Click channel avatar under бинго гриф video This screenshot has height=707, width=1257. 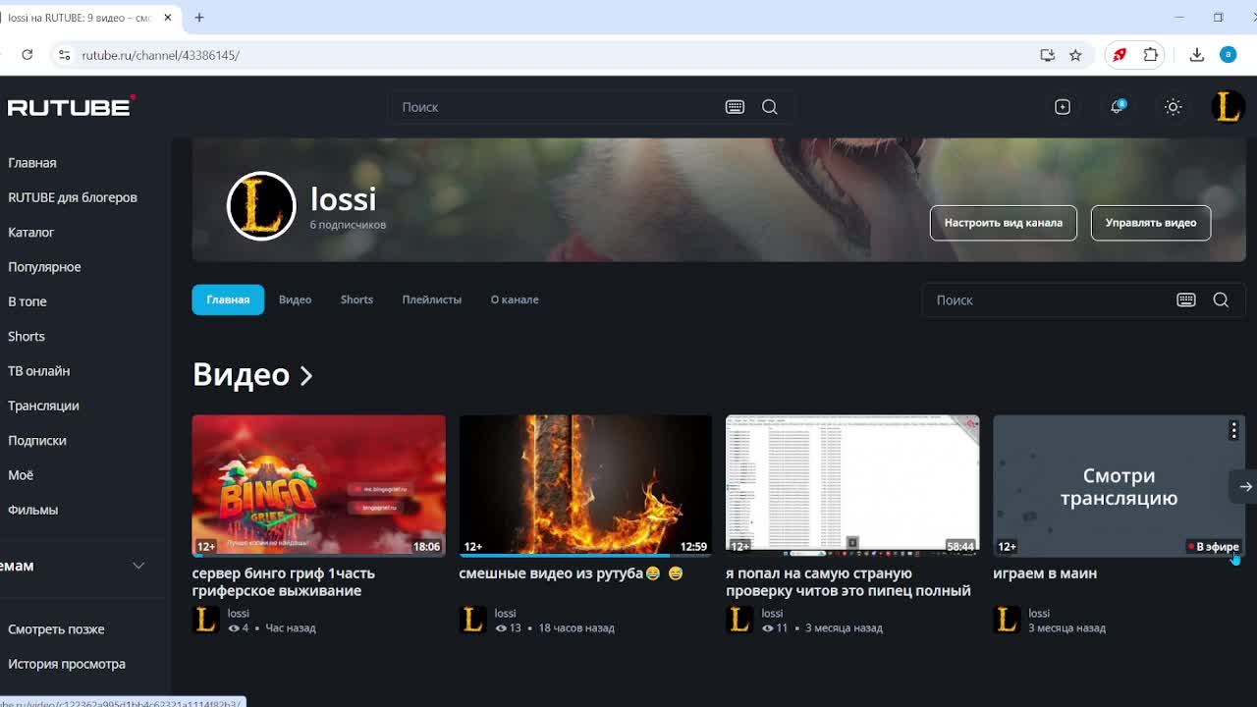pyautogui.click(x=206, y=620)
